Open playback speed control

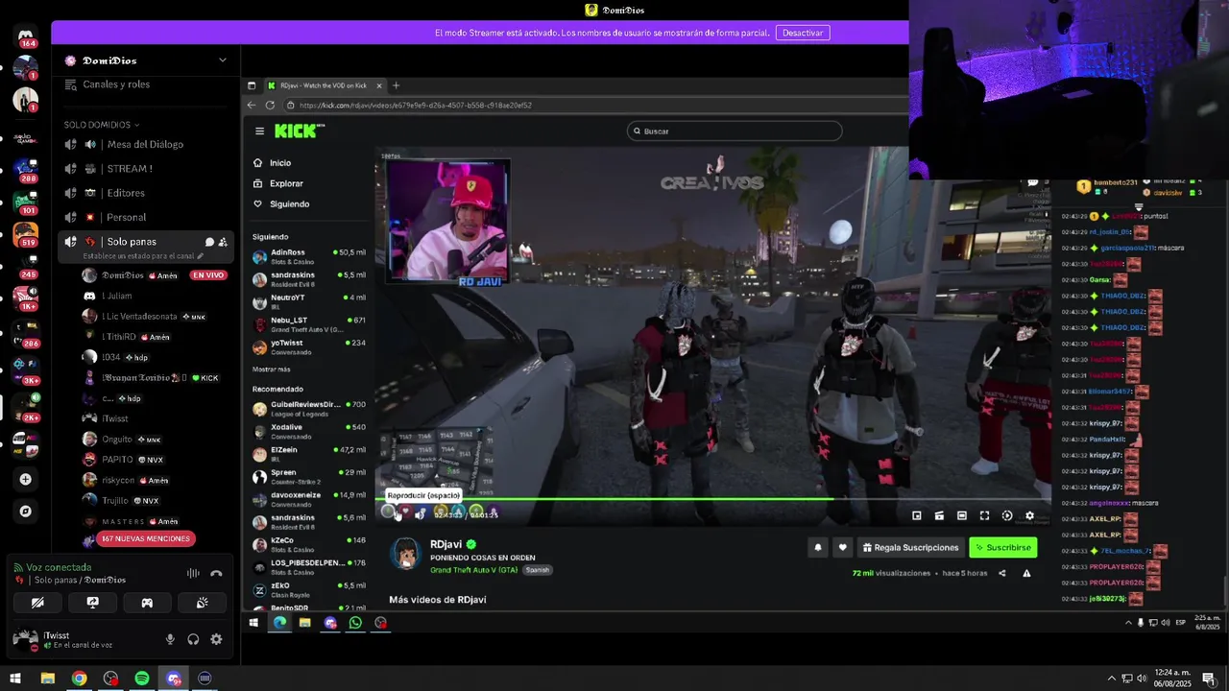point(1007,515)
